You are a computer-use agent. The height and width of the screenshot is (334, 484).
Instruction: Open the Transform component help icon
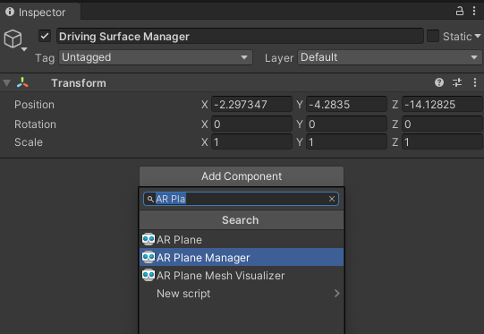(x=439, y=82)
